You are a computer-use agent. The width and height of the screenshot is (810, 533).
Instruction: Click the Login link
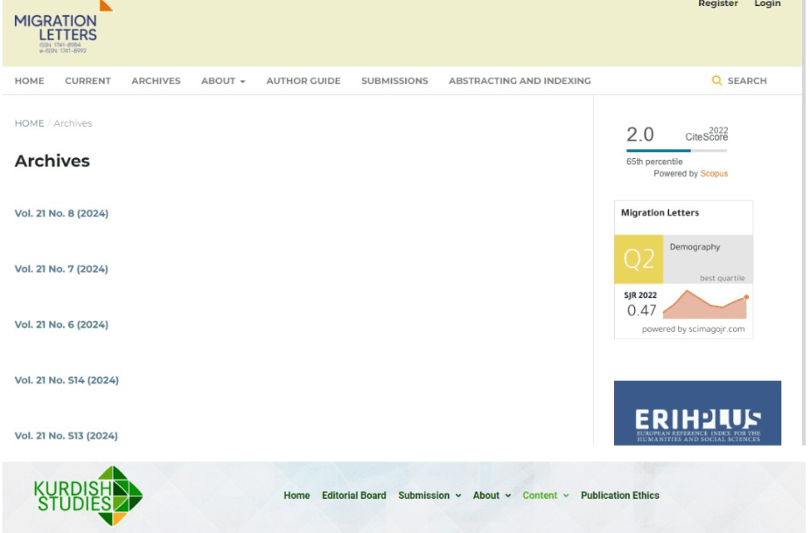767,3
